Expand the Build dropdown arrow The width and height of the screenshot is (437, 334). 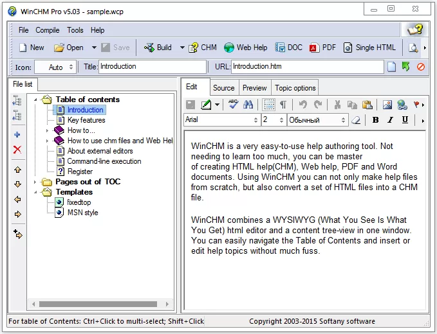point(182,48)
